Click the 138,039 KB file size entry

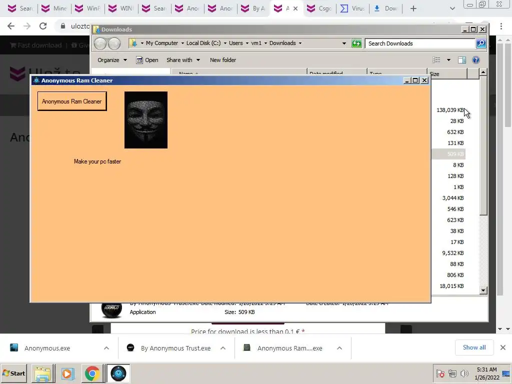(450, 110)
